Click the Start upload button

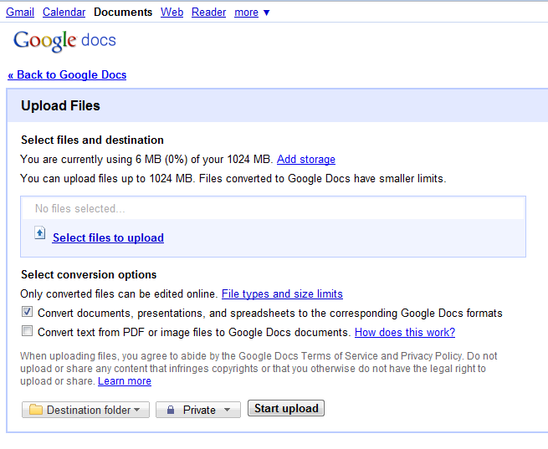(x=286, y=408)
